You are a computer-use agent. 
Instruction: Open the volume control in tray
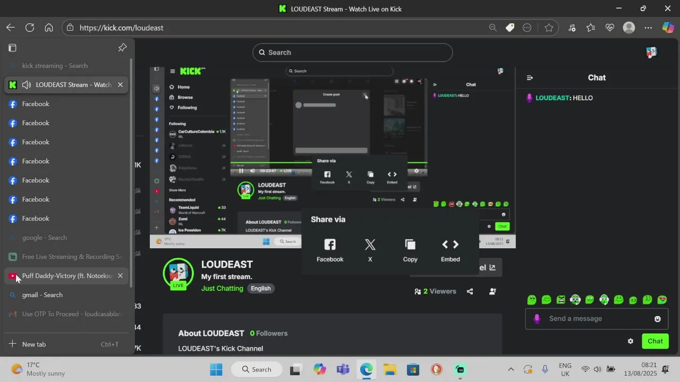598,369
